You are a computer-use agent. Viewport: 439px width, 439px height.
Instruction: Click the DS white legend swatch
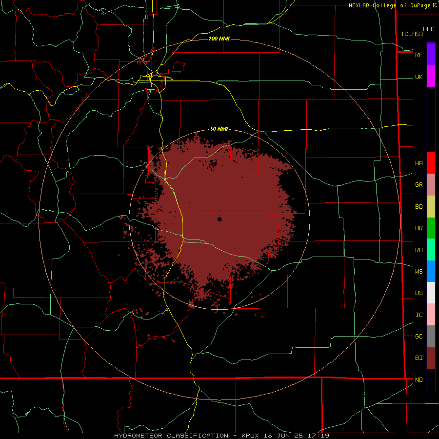(431, 293)
